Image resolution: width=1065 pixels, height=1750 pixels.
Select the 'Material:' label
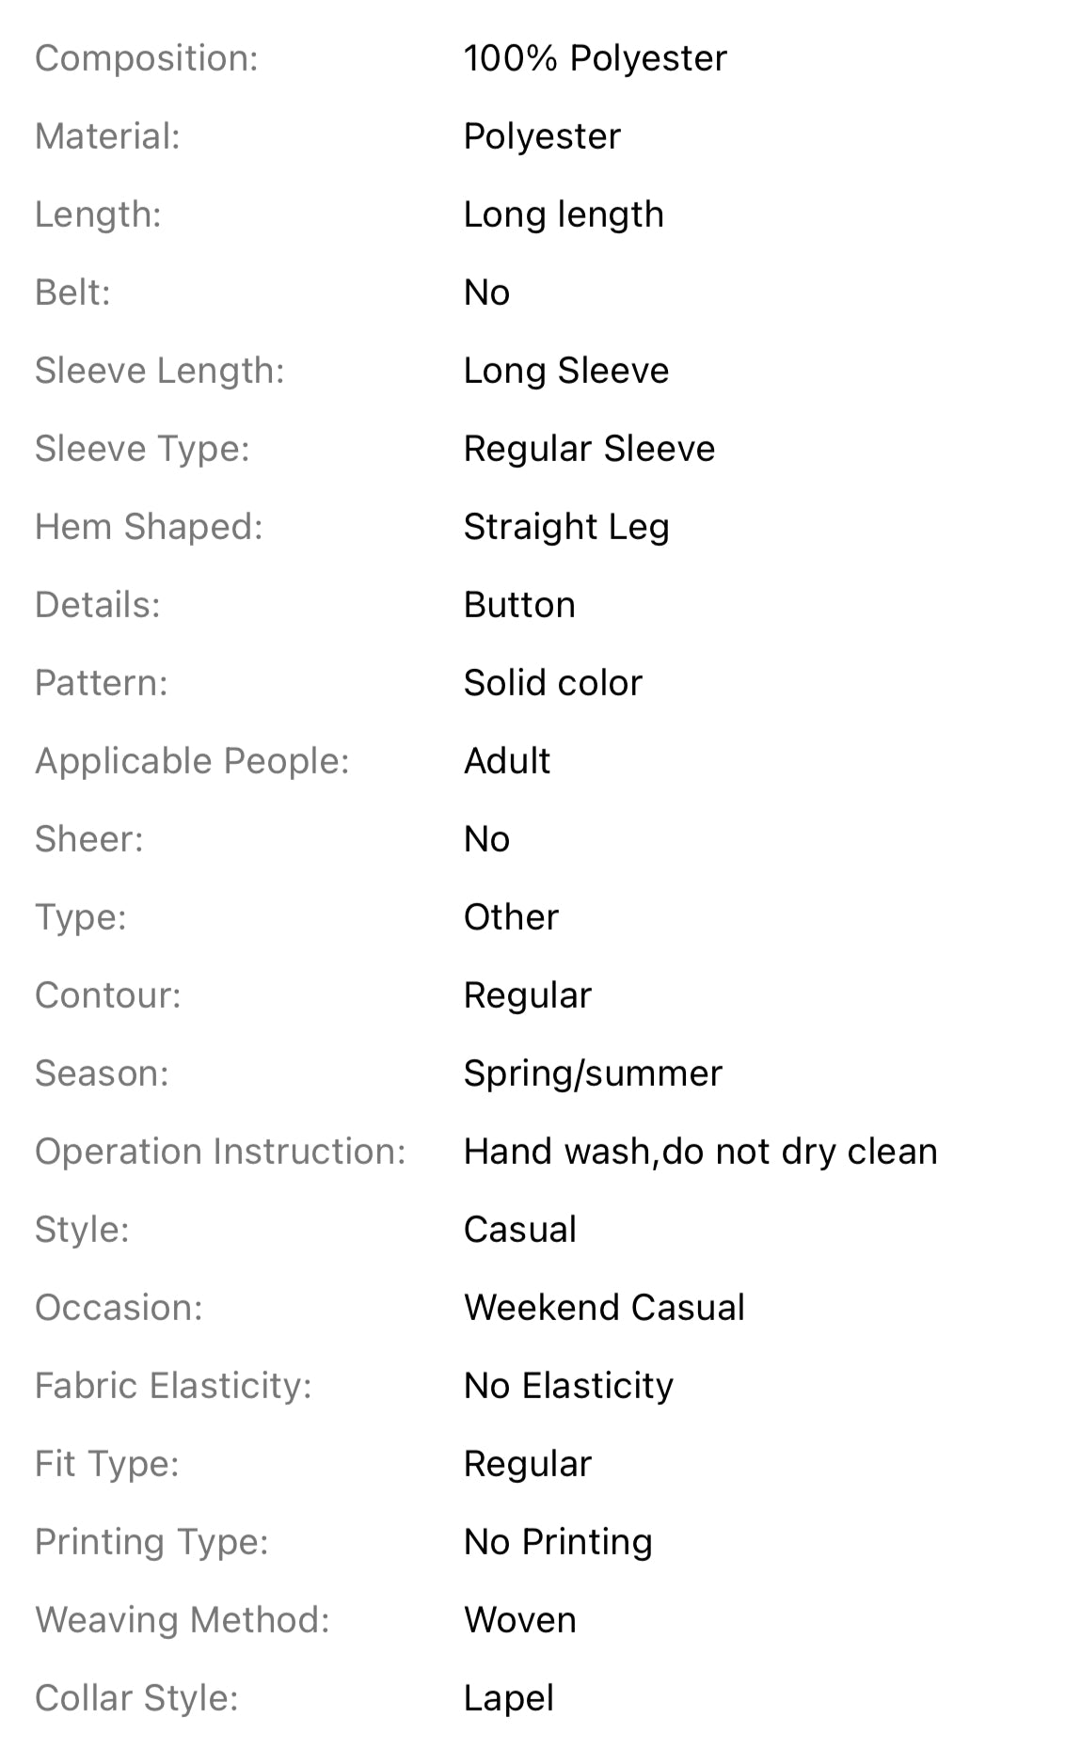pyautogui.click(x=107, y=136)
